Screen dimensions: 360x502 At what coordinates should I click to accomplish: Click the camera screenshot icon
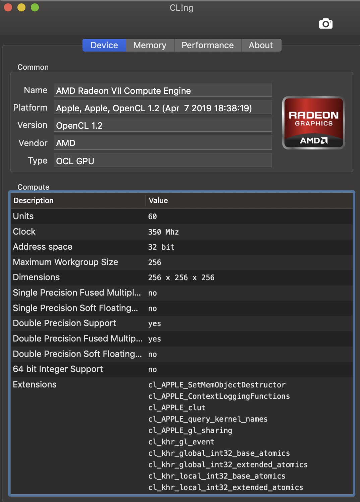coord(325,24)
